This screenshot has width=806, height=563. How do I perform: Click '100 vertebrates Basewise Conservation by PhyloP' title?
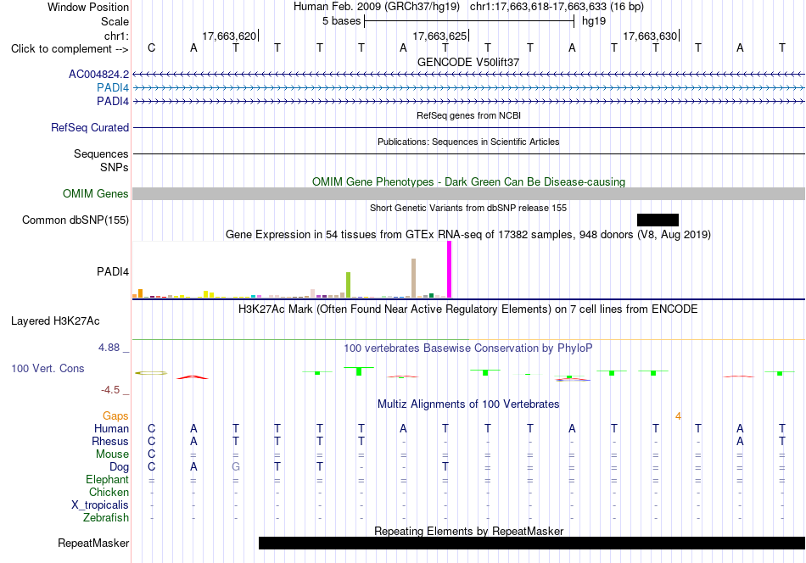pos(468,348)
